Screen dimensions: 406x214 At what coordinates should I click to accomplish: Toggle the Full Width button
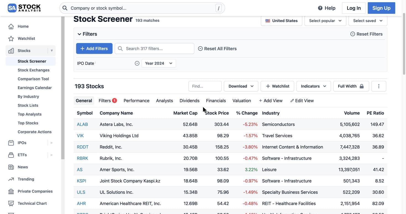click(x=351, y=86)
